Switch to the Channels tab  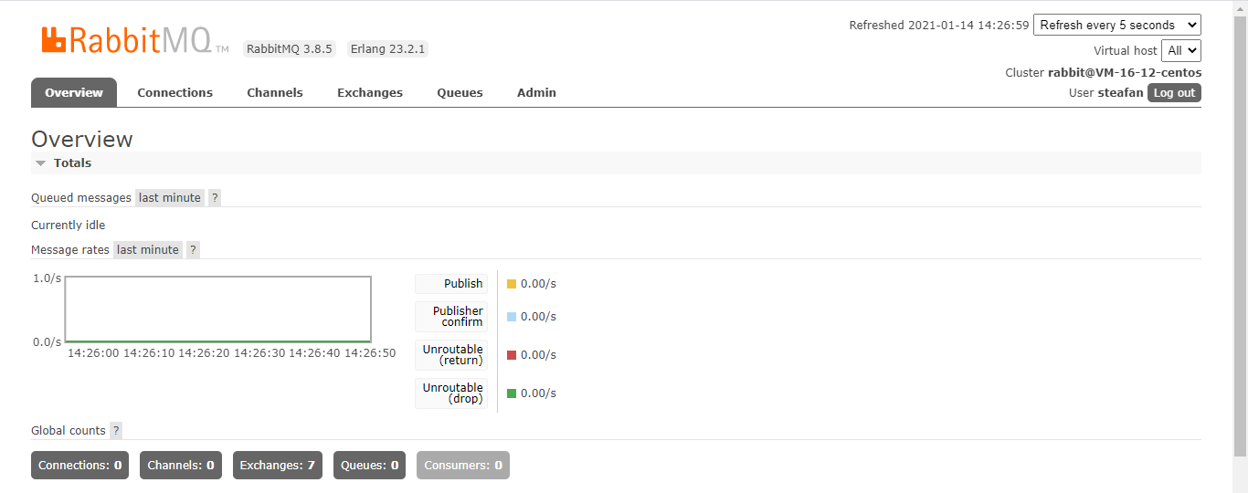(x=275, y=92)
